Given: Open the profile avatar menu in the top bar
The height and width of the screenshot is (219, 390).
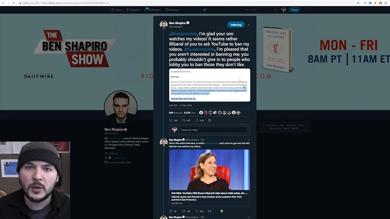Looking at the screenshot, I should pyautogui.click(x=284, y=10).
